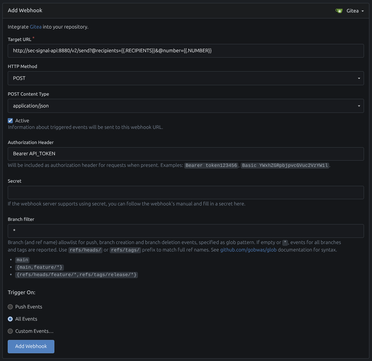372x361 pixels.
Task: Toggle the Active checkbox off
Action: (10, 121)
